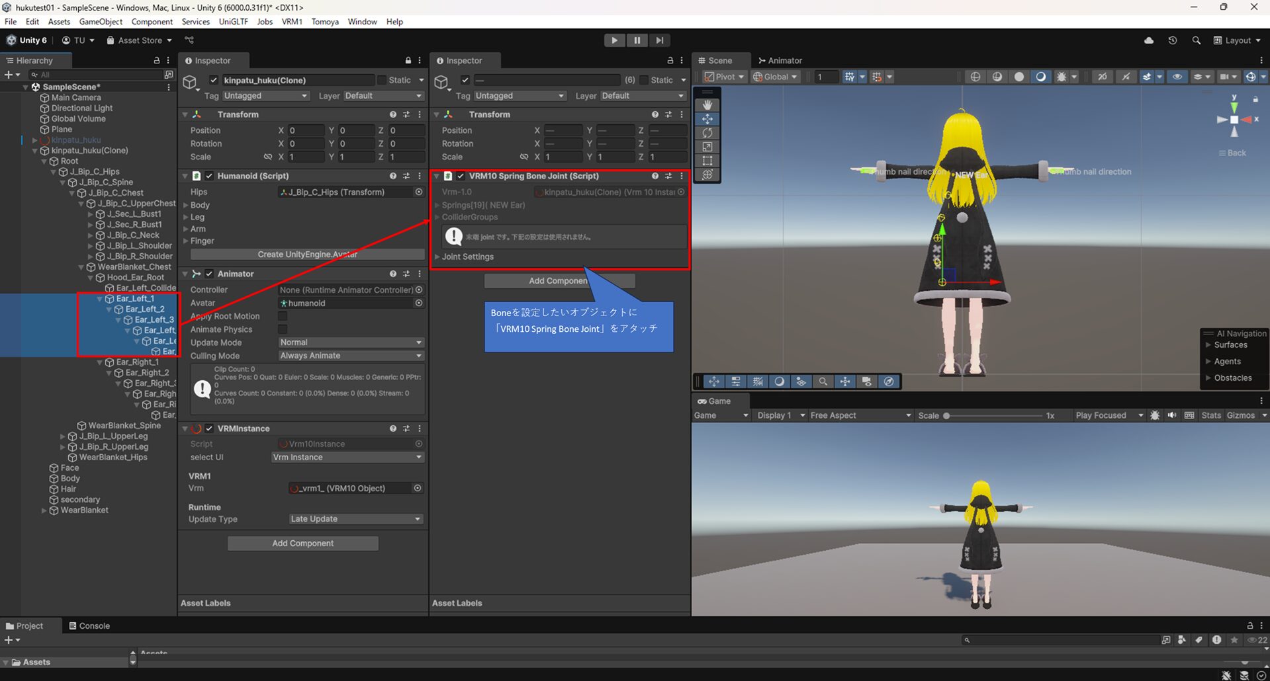The width and height of the screenshot is (1270, 681).
Task: Open Animator component preset icon
Action: [x=406, y=274]
